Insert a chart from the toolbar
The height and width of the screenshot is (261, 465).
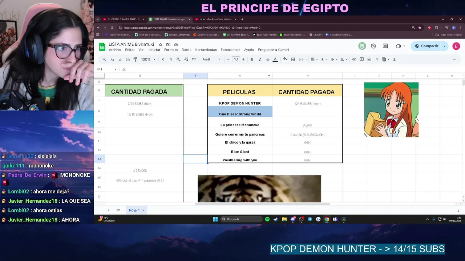tap(369, 59)
